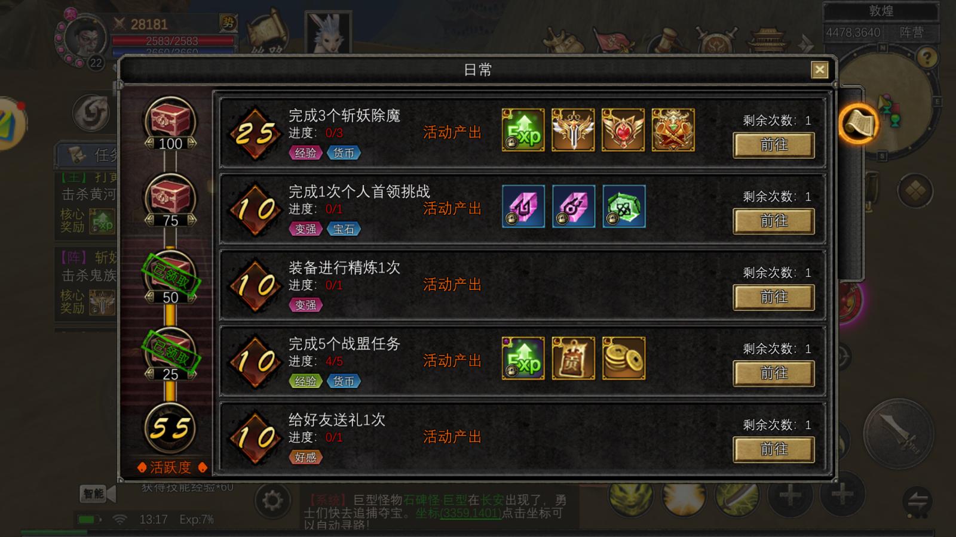Click the player avatar portrait
956x537 pixels.
[85, 38]
